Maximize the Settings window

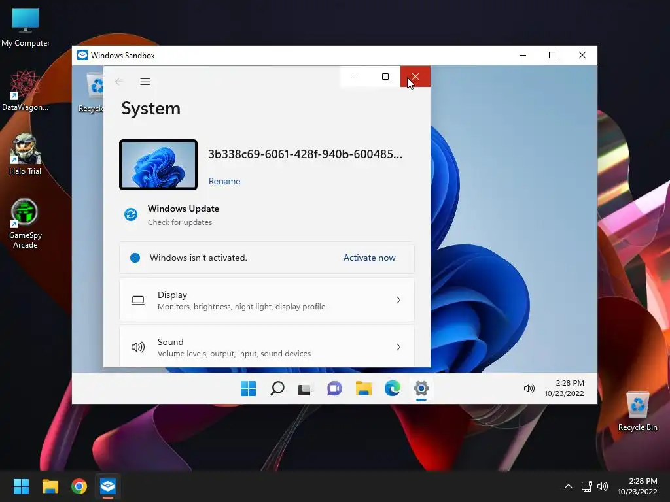(x=385, y=76)
